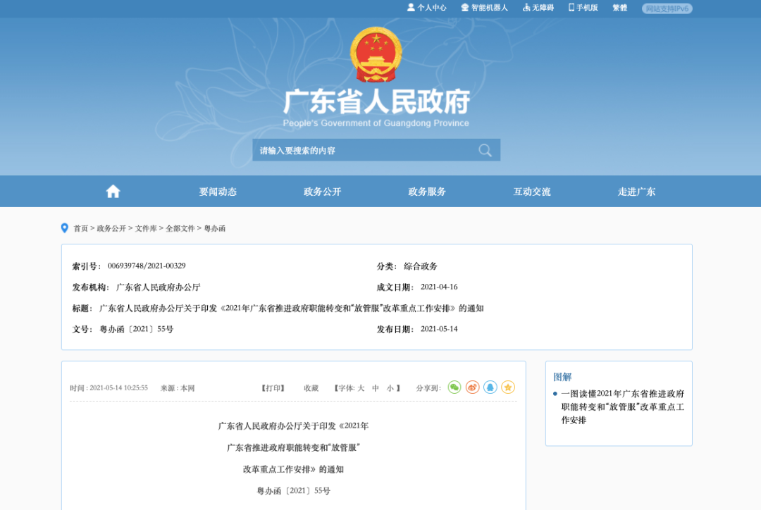Image resolution: width=761 pixels, height=510 pixels.
Task: Click the home icon in the navigation bar
Action: click(113, 191)
